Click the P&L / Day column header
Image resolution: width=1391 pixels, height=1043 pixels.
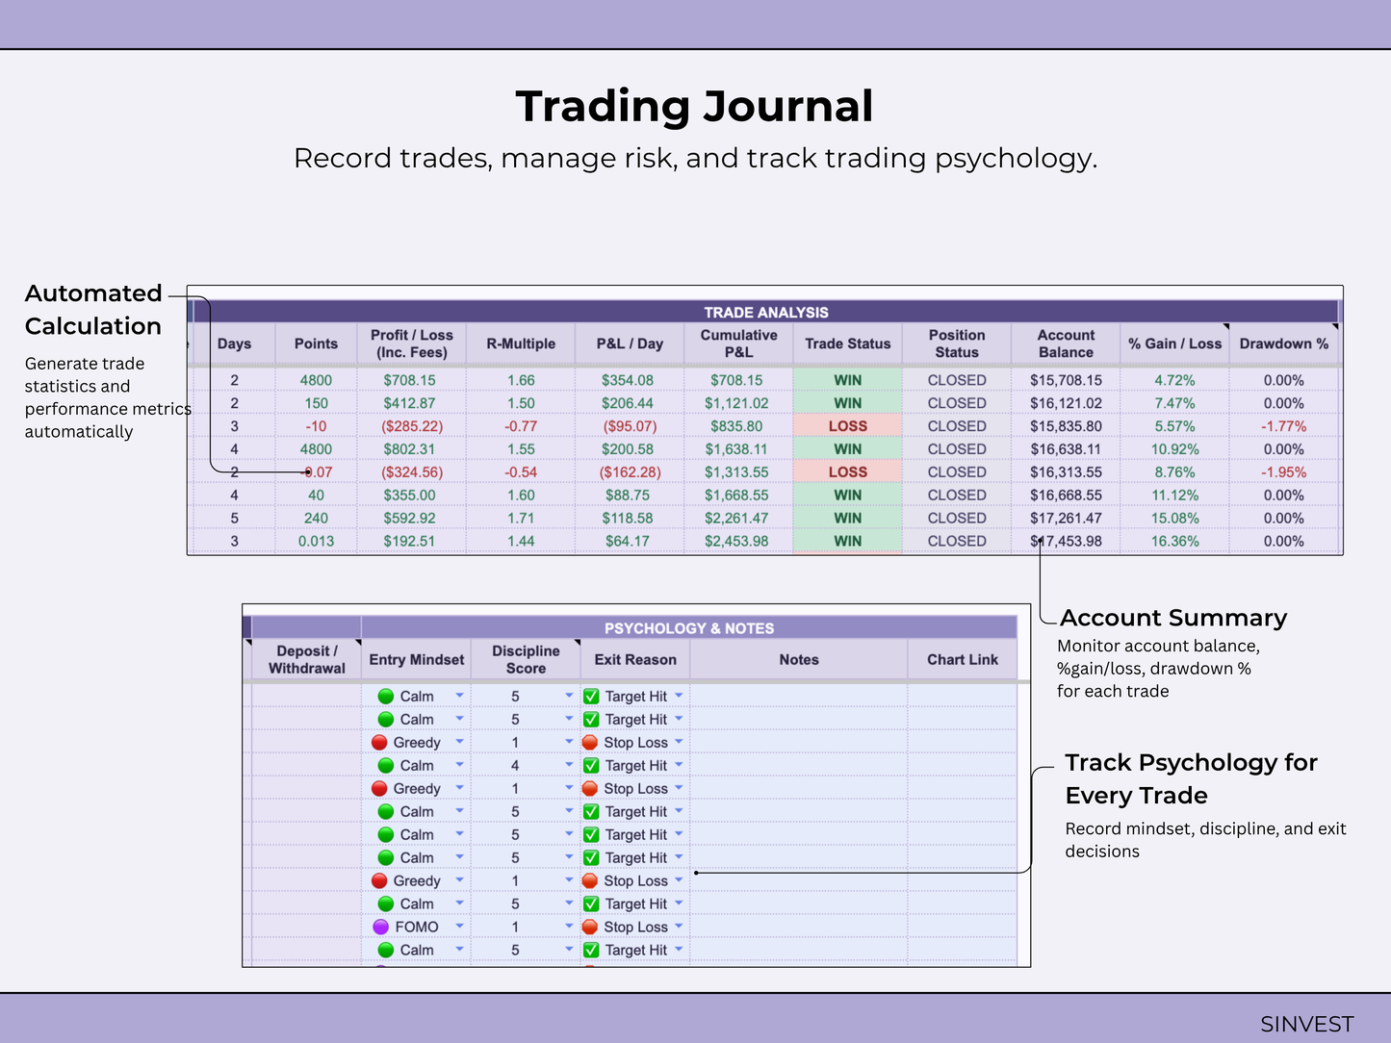[x=630, y=343]
